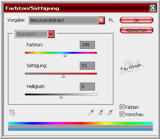
Task: Select the add-to-sample eyedropper
Action: [100, 112]
